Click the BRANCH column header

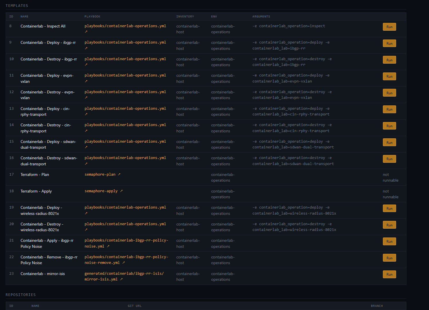click(377, 306)
